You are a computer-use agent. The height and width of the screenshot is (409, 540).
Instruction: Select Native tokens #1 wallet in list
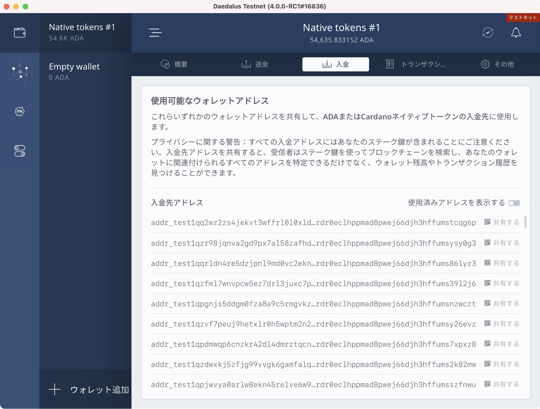(x=85, y=33)
